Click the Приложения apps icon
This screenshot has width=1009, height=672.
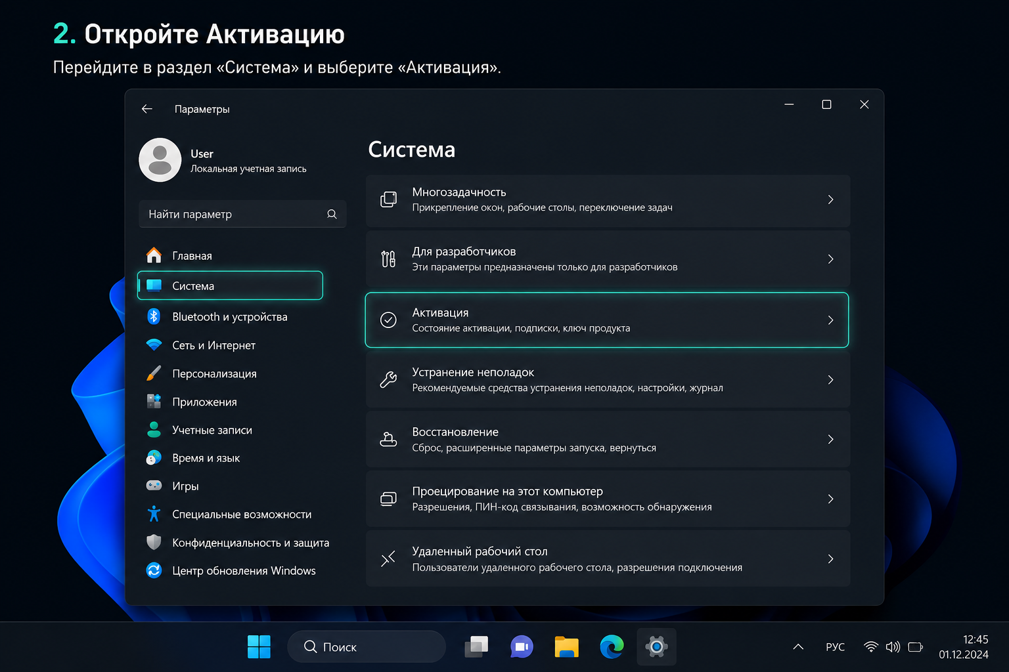154,402
